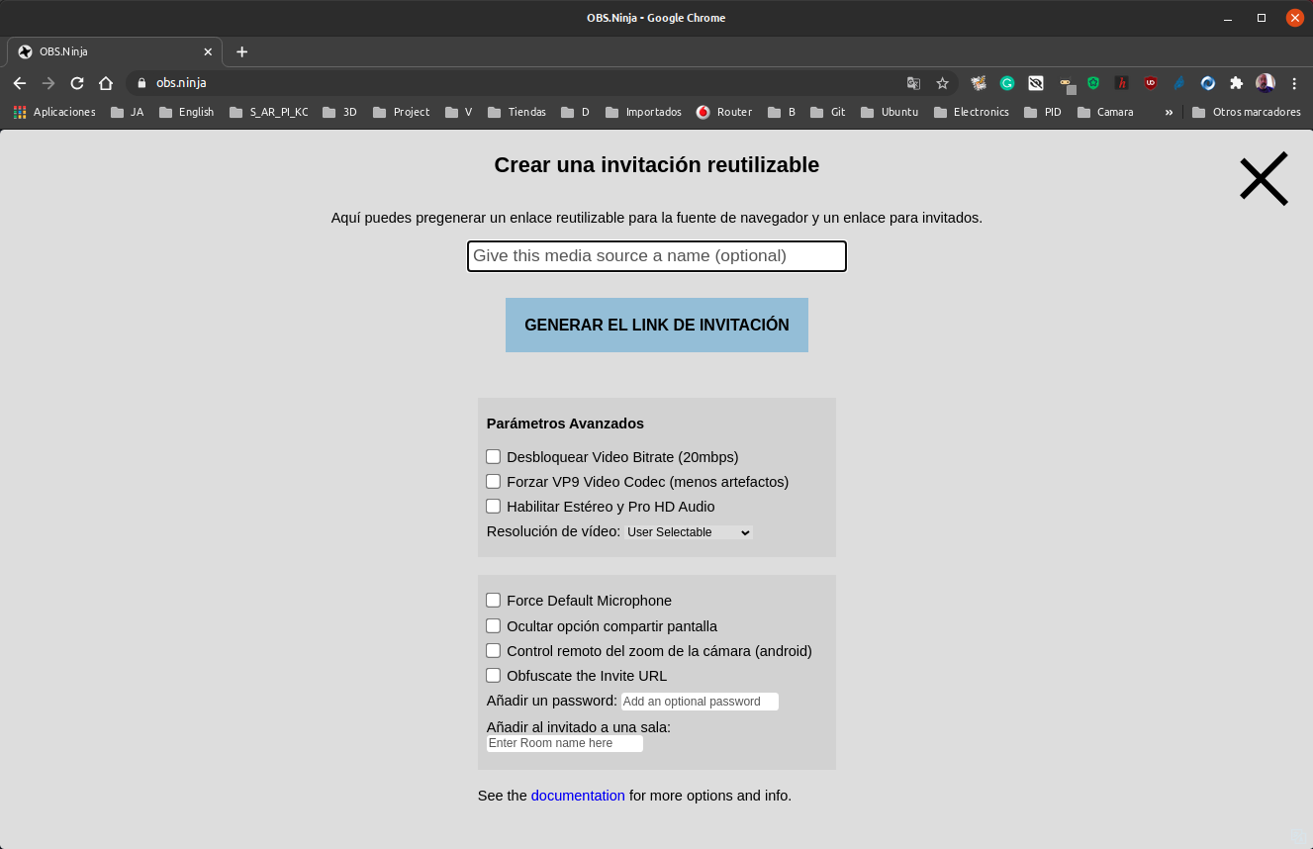The width and height of the screenshot is (1313, 849).
Task: Enable Habilitar Estéreo y Pro HD Audio
Action: click(x=493, y=506)
